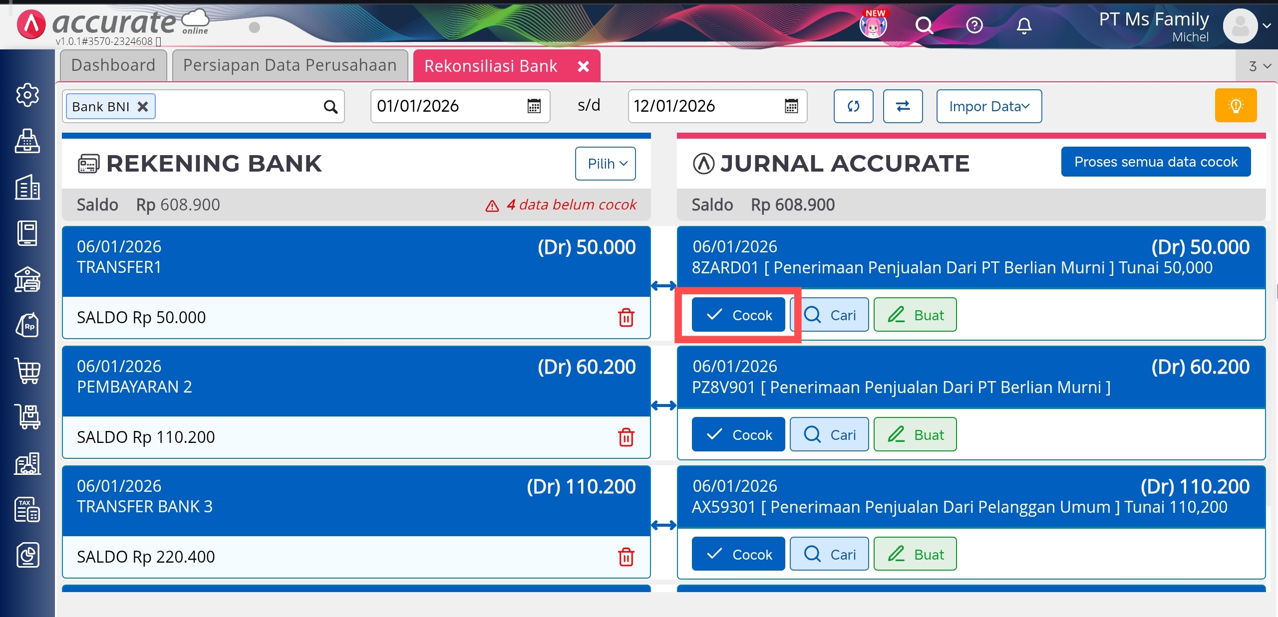Switch to the Dashboard tab
The image size is (1278, 617).
click(113, 65)
